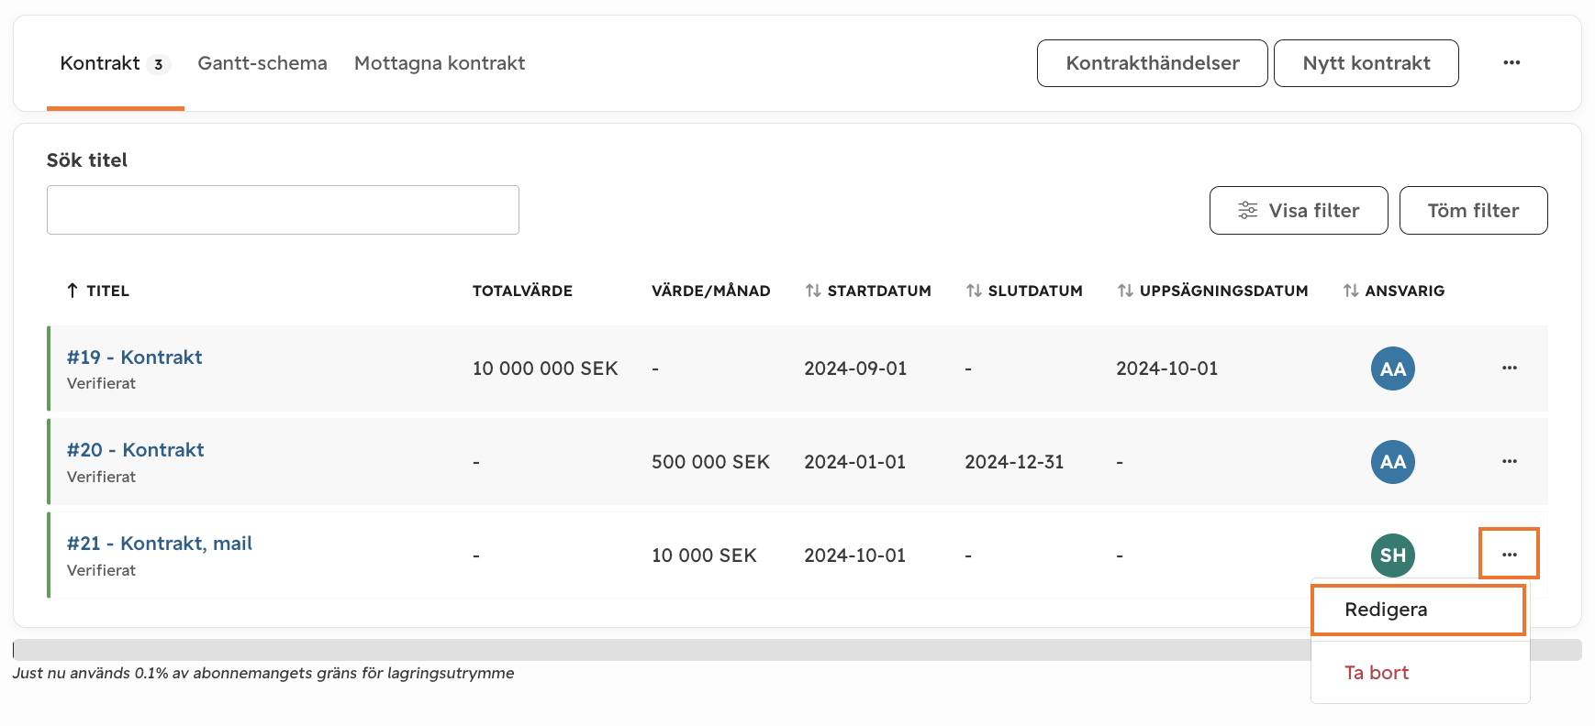Screen dimensions: 1595x726
Task: Sort table by Titel column
Action: 98,291
